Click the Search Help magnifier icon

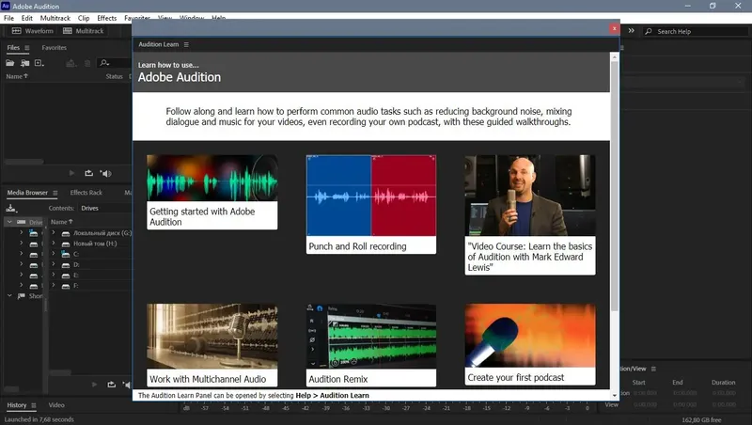tap(649, 31)
